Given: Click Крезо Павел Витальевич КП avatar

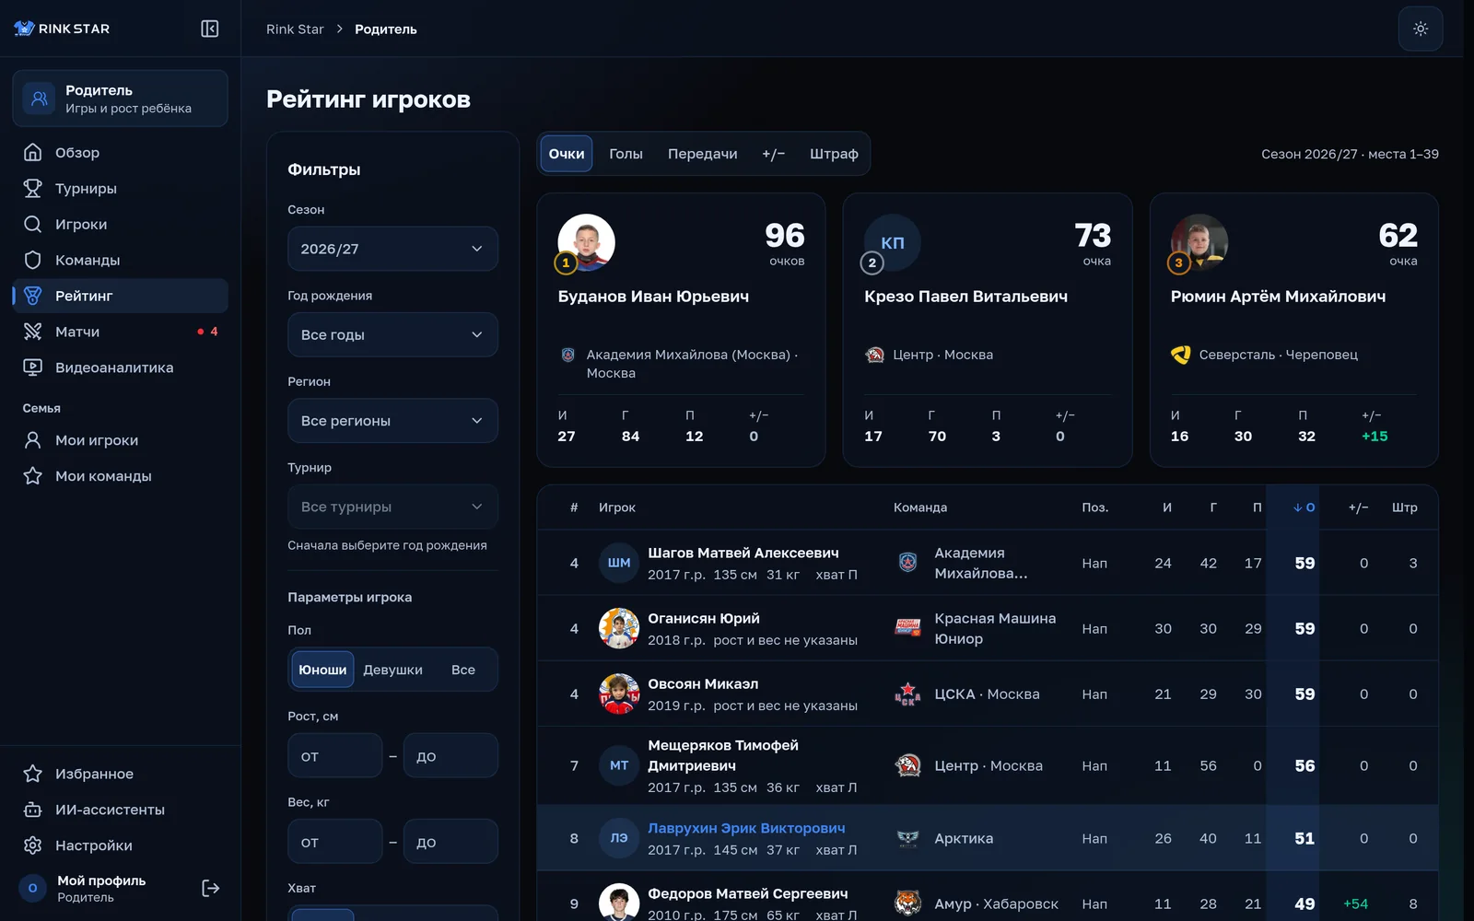Looking at the screenshot, I should click(x=892, y=243).
